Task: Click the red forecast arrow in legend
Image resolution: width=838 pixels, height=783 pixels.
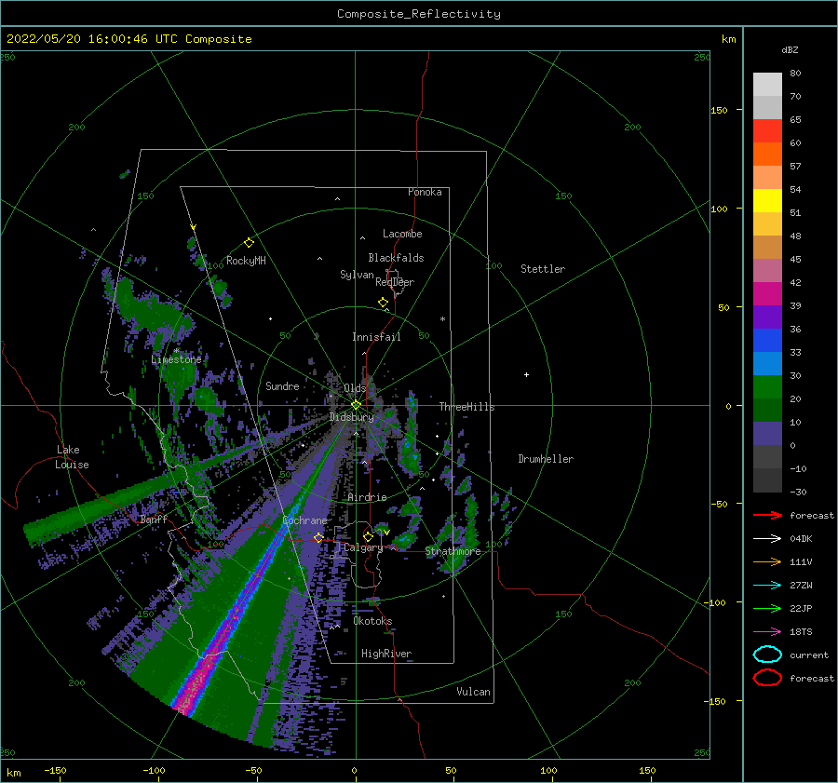Action: coord(767,515)
